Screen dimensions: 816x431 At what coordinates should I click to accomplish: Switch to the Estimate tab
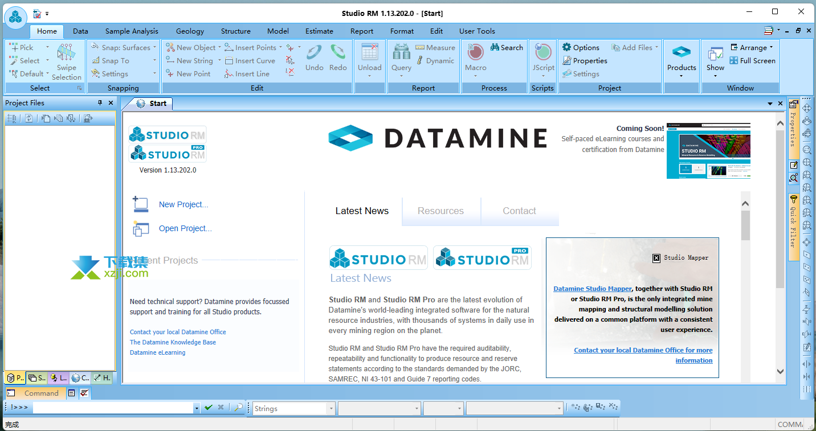319,31
